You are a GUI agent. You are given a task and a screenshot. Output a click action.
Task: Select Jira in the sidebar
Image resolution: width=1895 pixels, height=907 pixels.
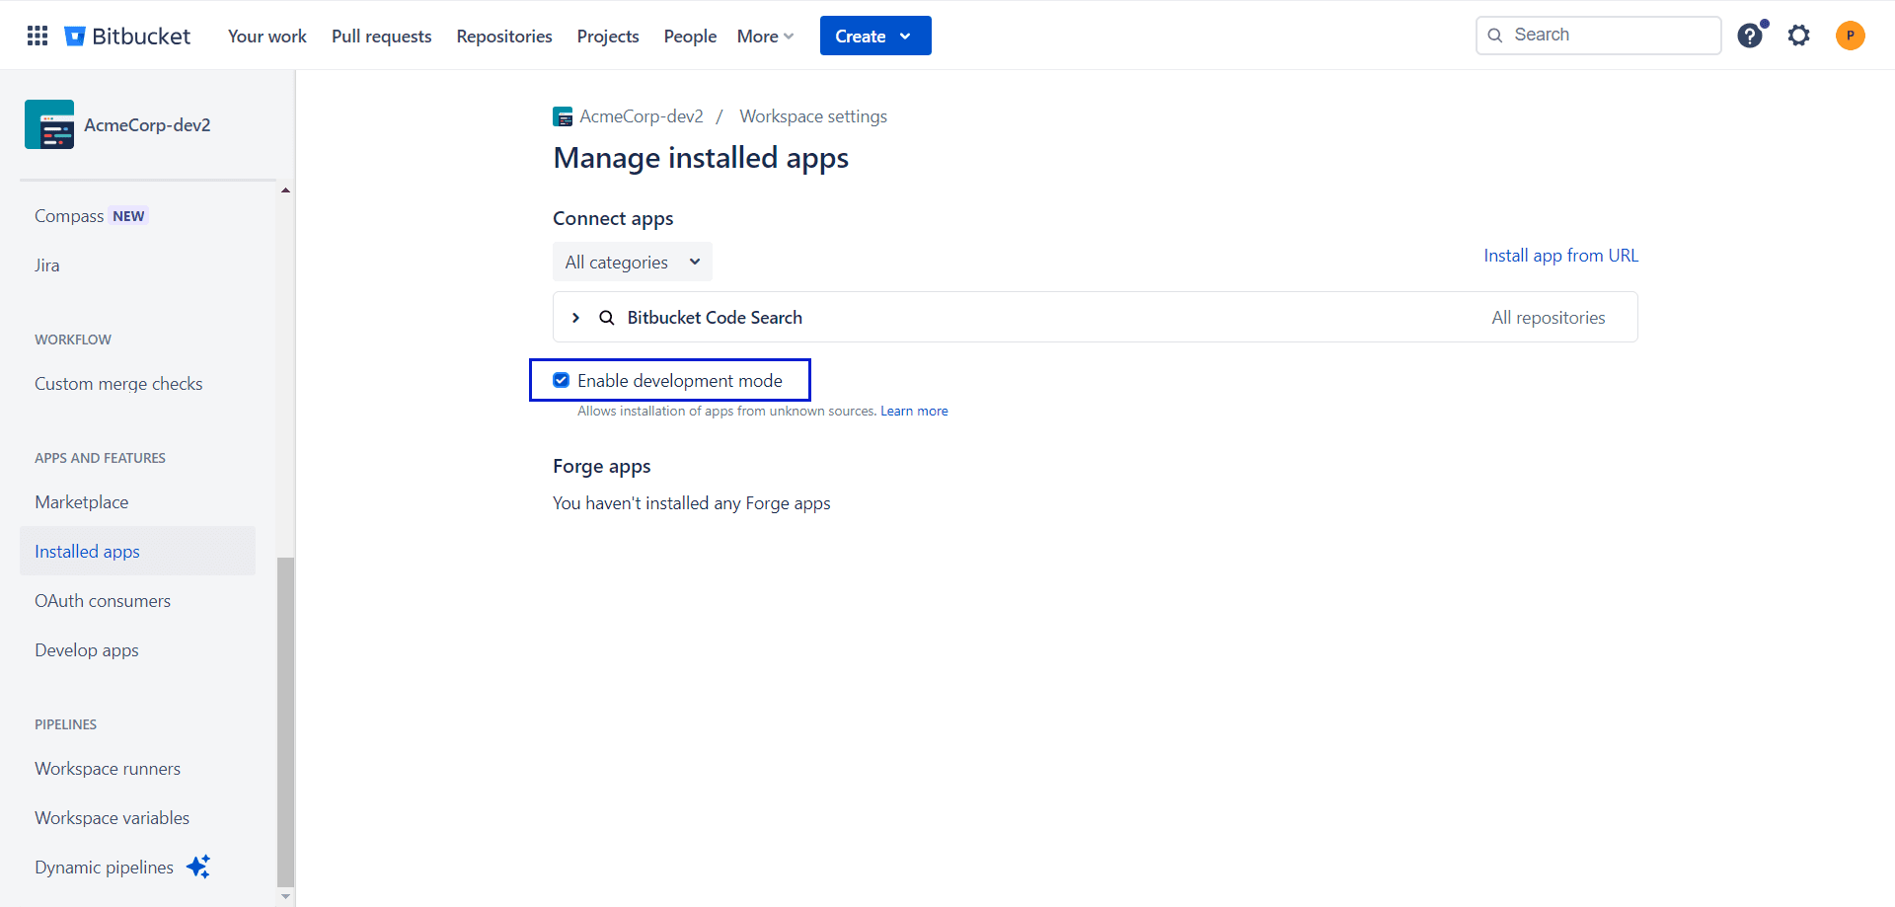point(47,265)
